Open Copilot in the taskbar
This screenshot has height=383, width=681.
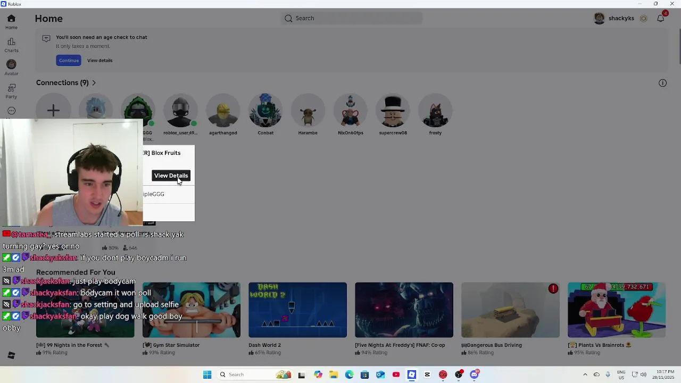click(318, 374)
